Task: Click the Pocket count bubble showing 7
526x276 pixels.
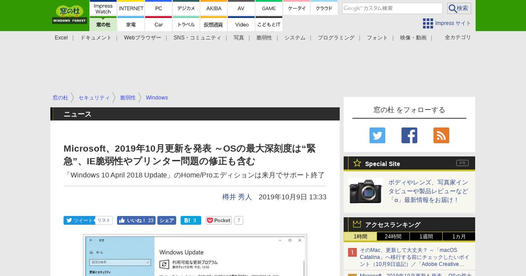Action: point(239,220)
